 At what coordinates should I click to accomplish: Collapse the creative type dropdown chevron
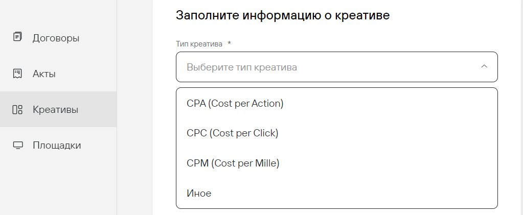tap(484, 67)
